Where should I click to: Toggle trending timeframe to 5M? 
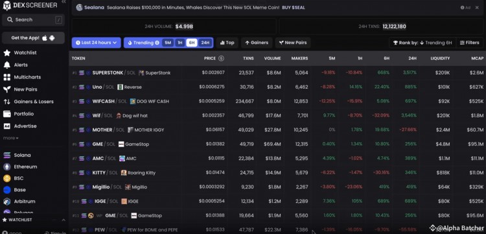tap(168, 43)
